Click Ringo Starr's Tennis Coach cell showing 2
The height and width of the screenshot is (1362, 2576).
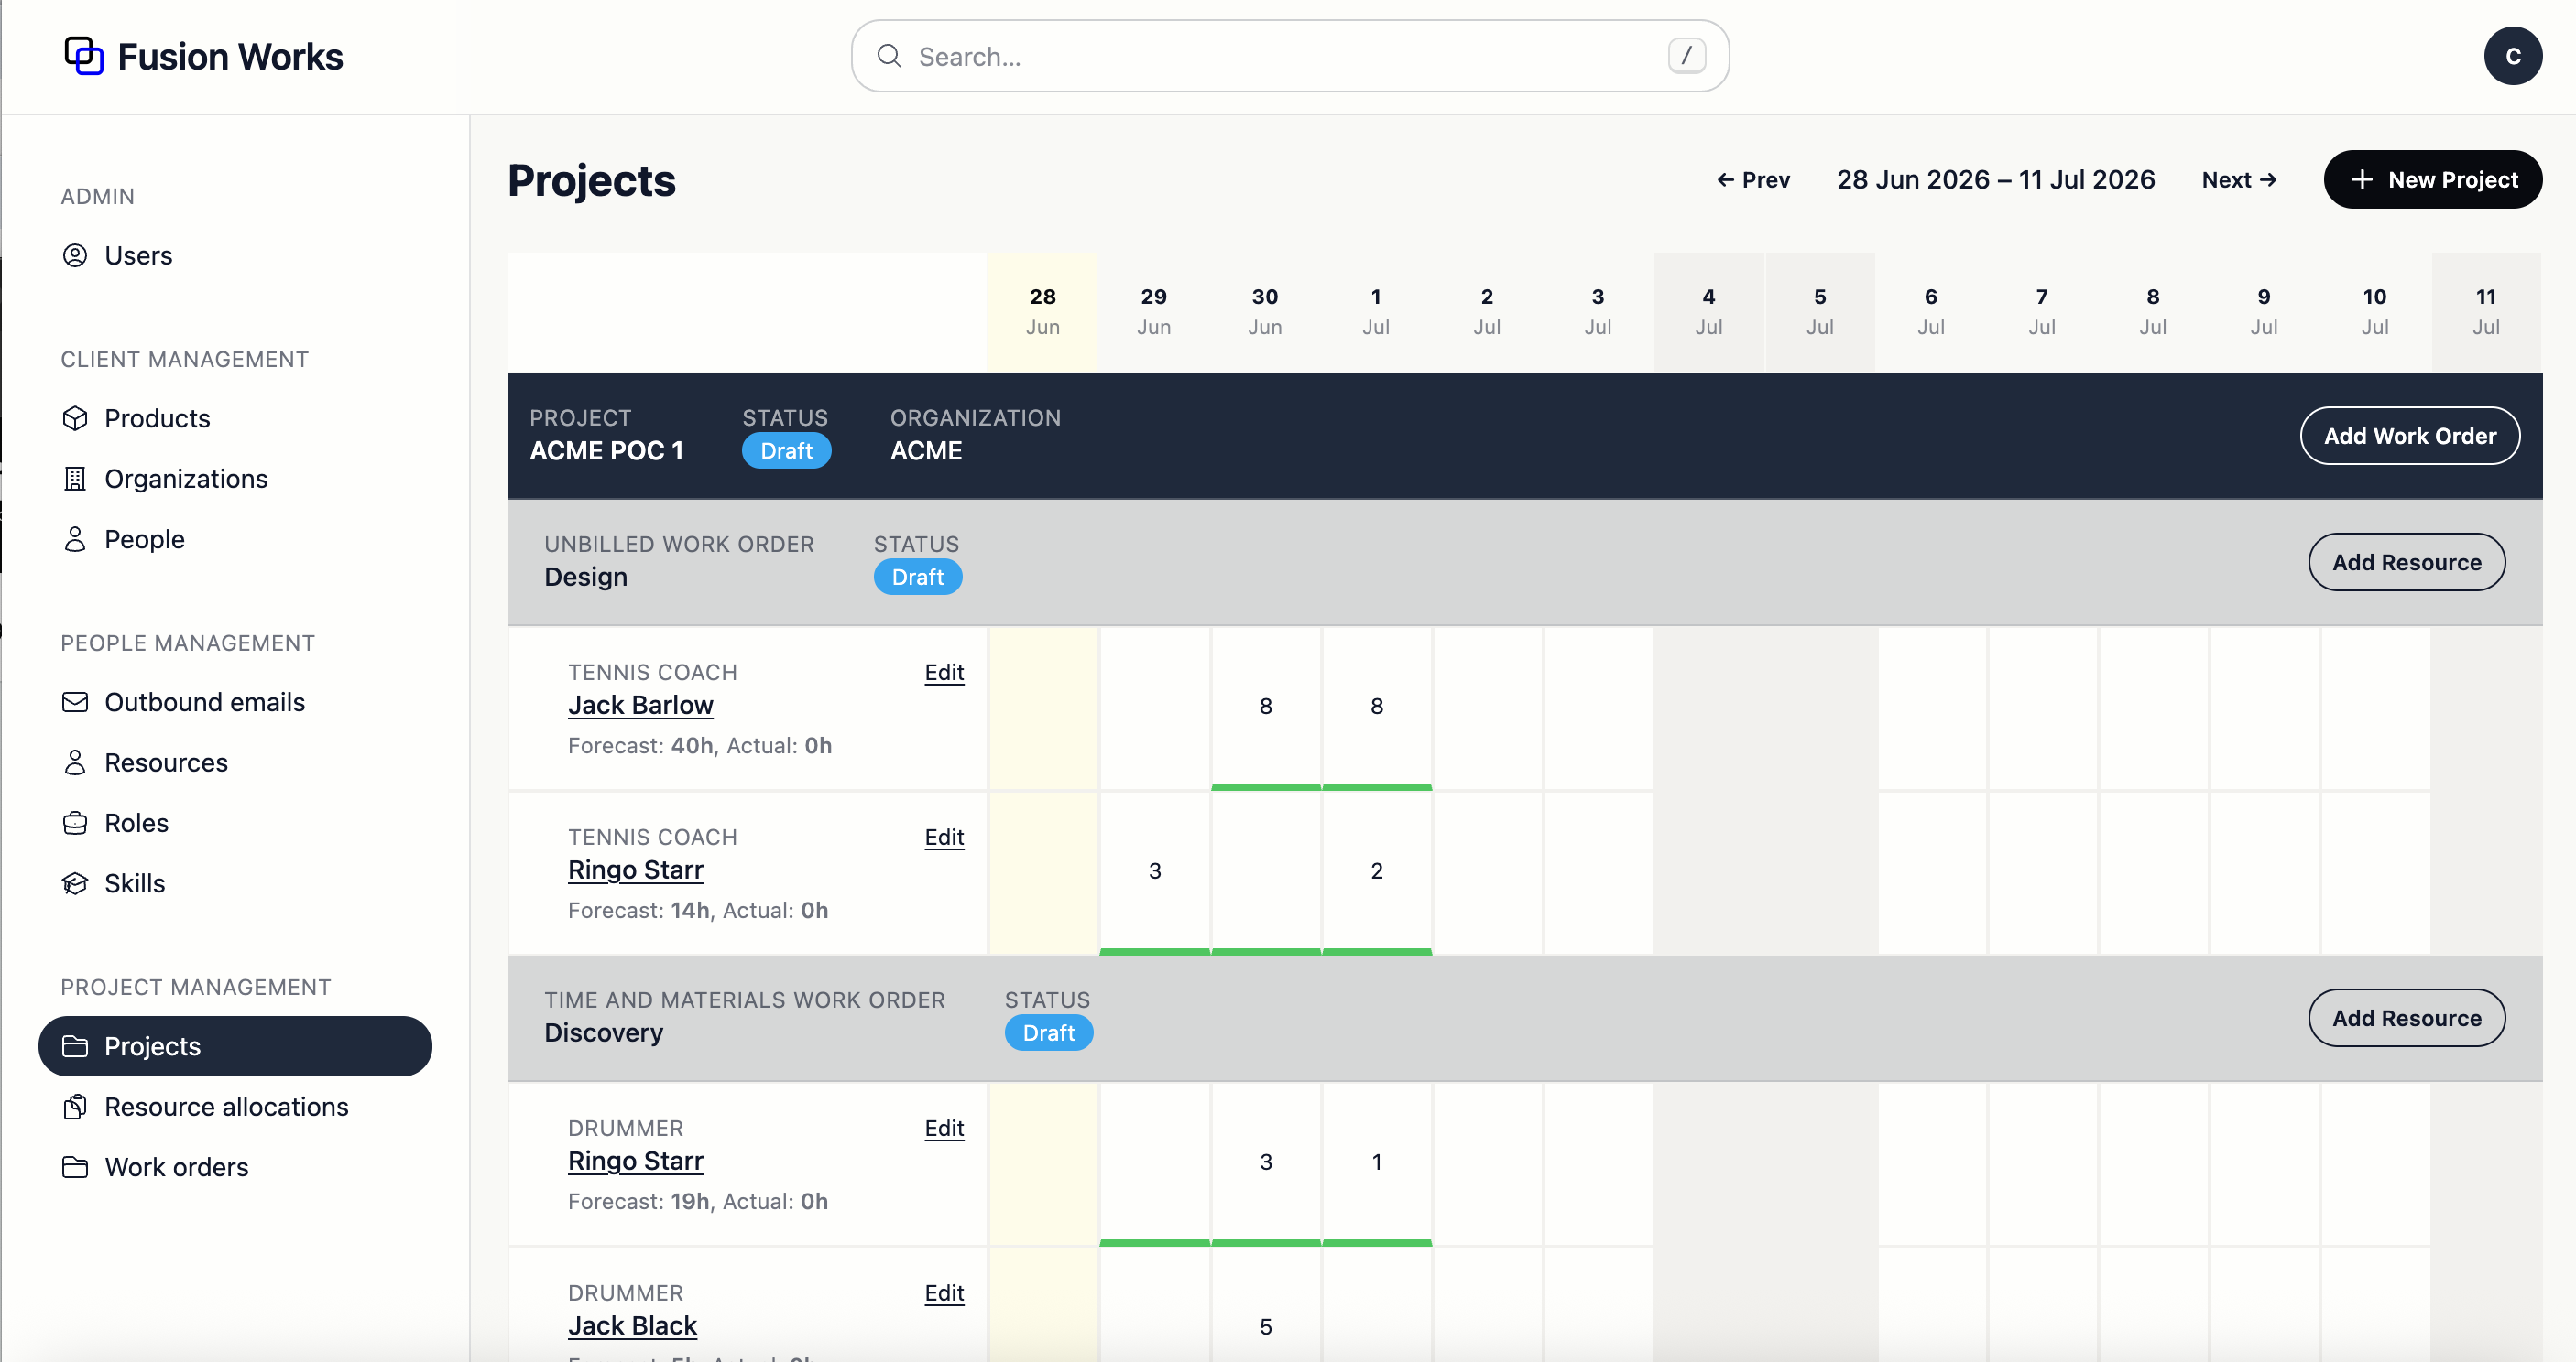[1376, 871]
